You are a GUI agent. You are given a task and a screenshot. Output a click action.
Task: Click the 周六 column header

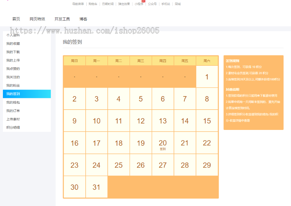point(207,61)
